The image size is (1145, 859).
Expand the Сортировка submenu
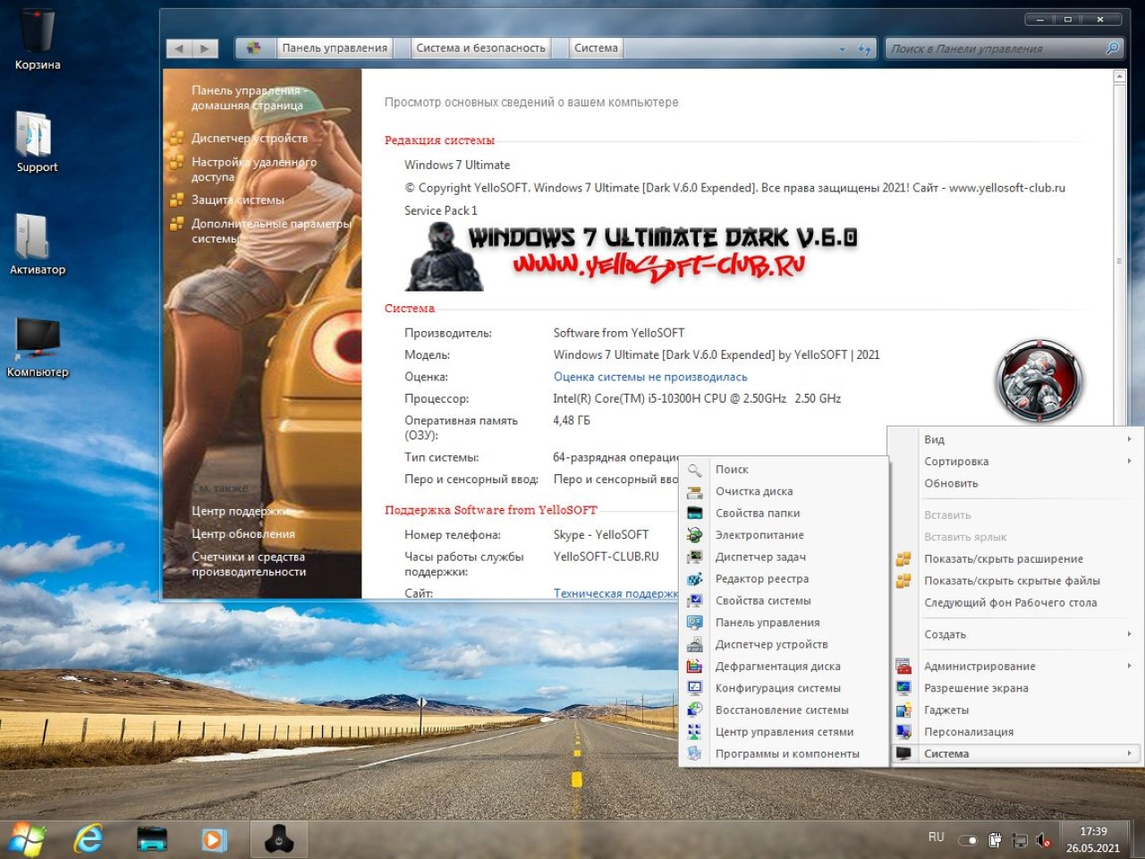[x=1015, y=462]
